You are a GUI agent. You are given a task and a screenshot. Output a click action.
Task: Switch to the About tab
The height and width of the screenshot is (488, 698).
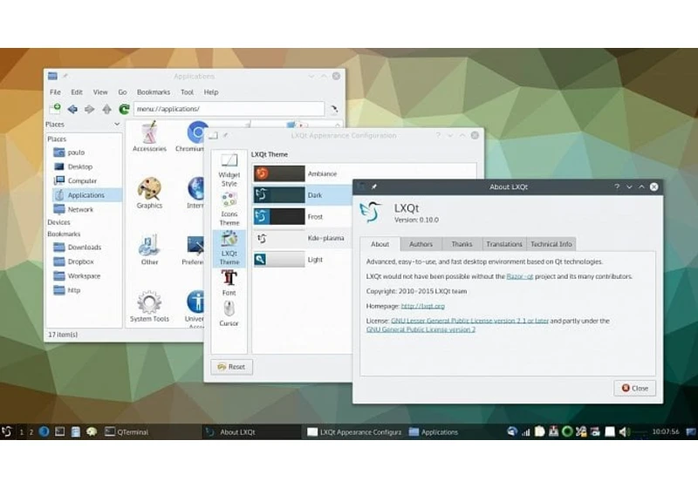[380, 244]
